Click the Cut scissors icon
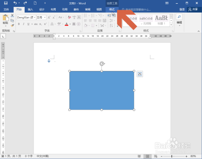This screenshot has width=202, height=159. (x=12, y=15)
